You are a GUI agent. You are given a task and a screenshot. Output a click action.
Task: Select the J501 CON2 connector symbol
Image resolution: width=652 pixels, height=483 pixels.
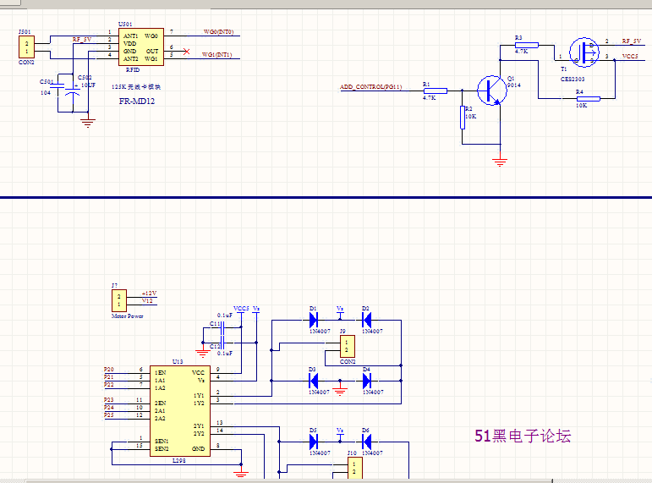click(26, 47)
